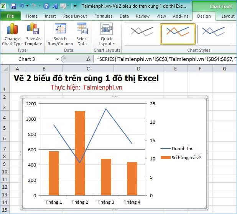Select the orange bar for Tháng 3
The image size is (237, 214).
point(106,177)
